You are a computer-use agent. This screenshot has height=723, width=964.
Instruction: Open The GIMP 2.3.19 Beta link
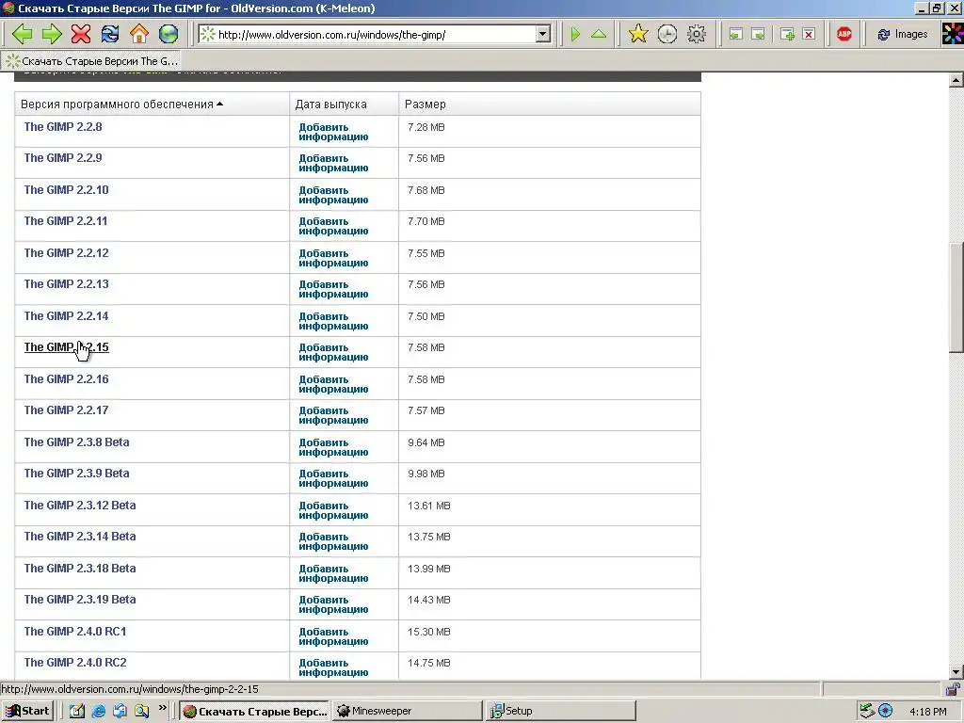tap(80, 600)
